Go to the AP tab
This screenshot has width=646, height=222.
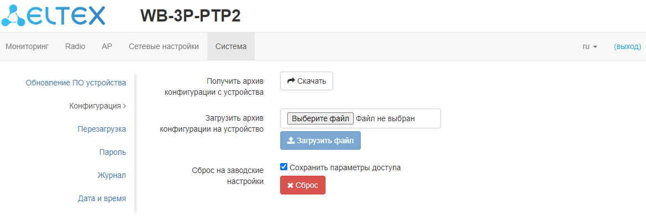(x=107, y=47)
